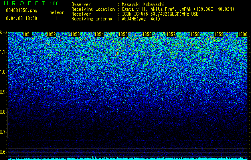251x160 pixels.
Task: Click the 1853 time marker
Action: tap(75, 34)
